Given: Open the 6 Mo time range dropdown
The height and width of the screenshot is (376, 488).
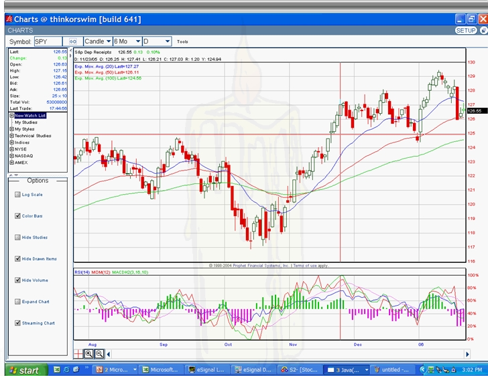Looking at the screenshot, I should pos(127,41).
